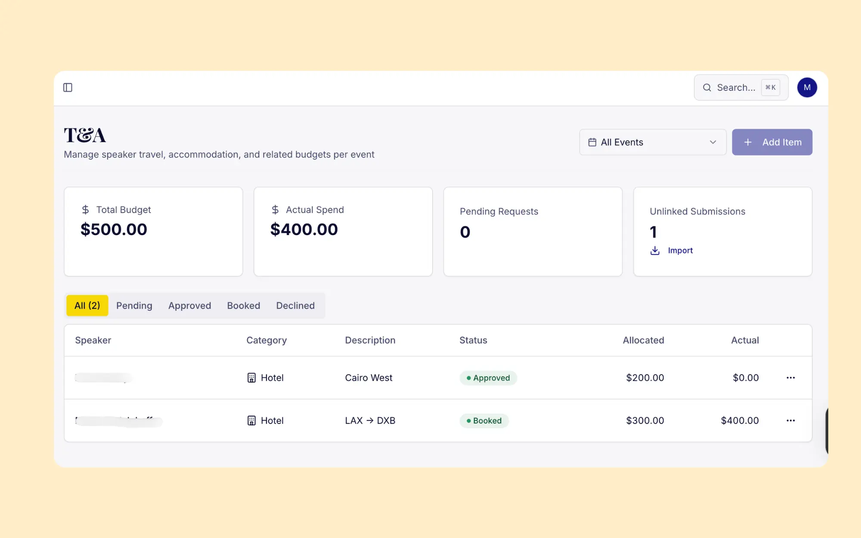Image resolution: width=861 pixels, height=538 pixels.
Task: Click the LAX → DXB description
Action: (x=370, y=421)
